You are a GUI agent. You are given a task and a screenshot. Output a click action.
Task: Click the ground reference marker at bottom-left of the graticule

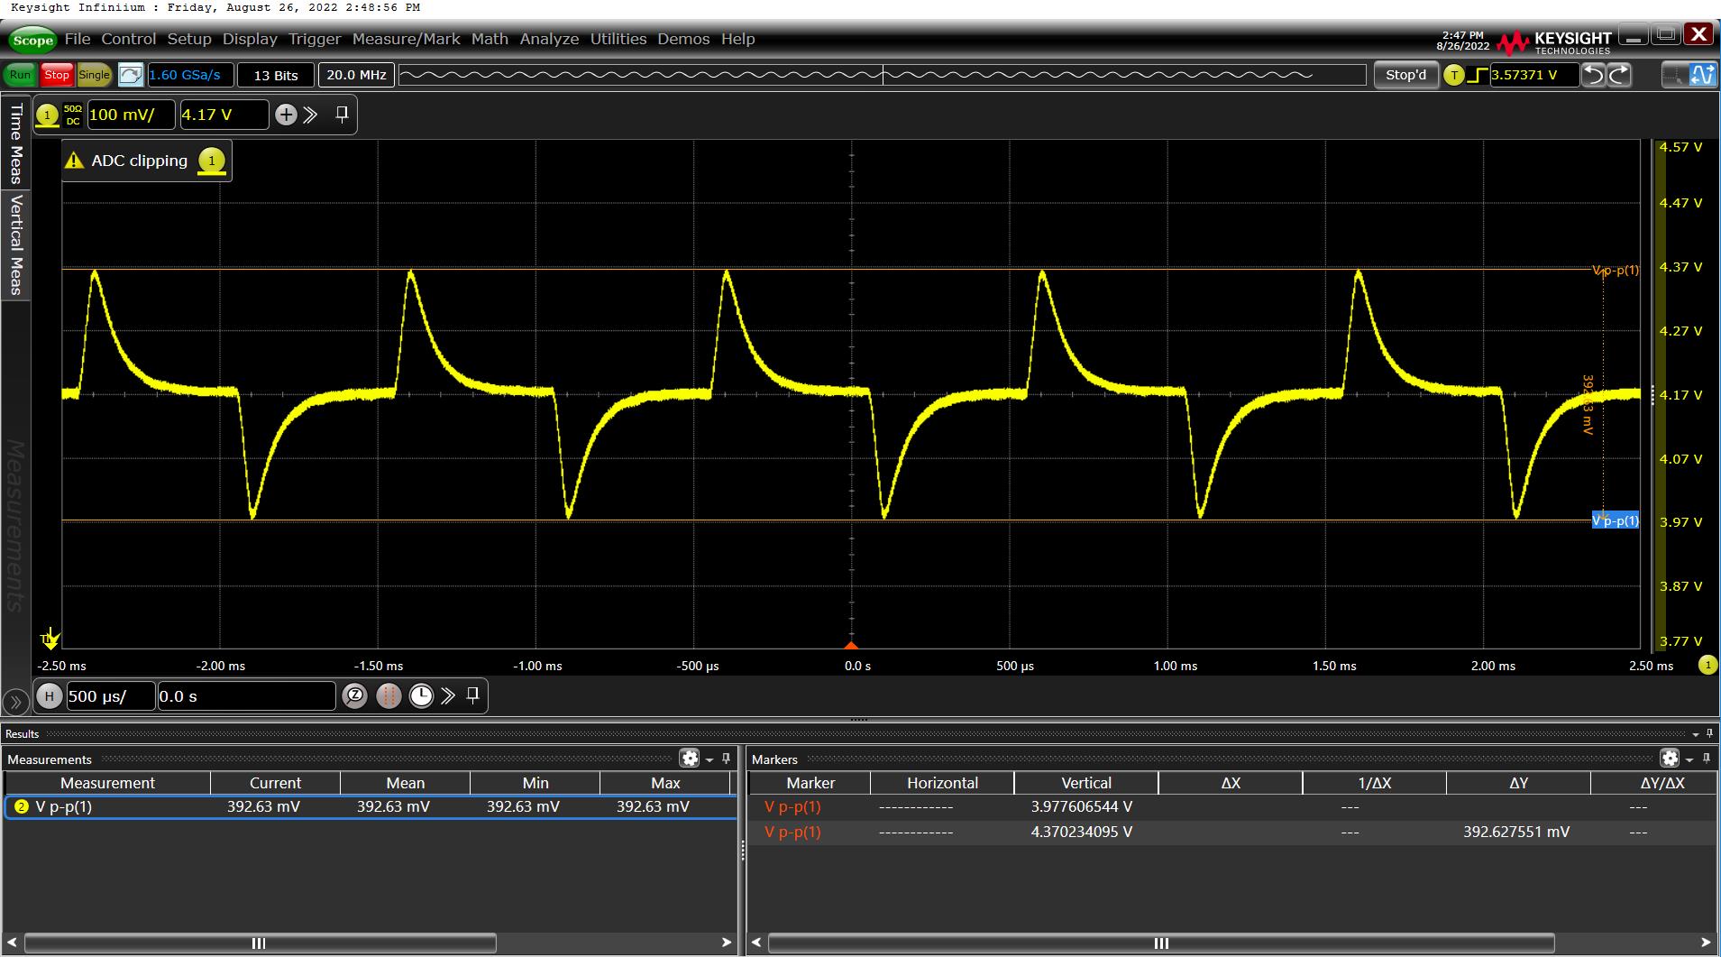(50, 639)
